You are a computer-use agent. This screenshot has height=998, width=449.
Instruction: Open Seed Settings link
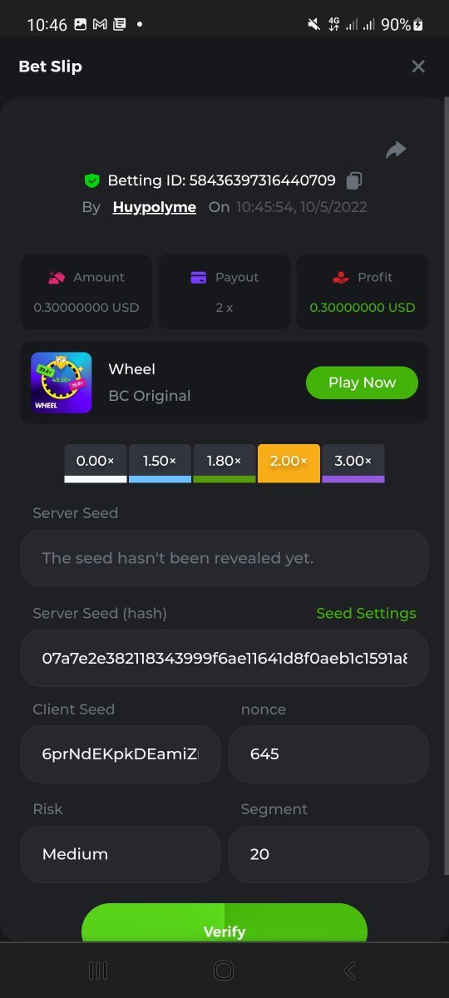pos(366,613)
